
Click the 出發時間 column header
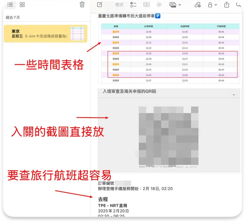click(148, 26)
